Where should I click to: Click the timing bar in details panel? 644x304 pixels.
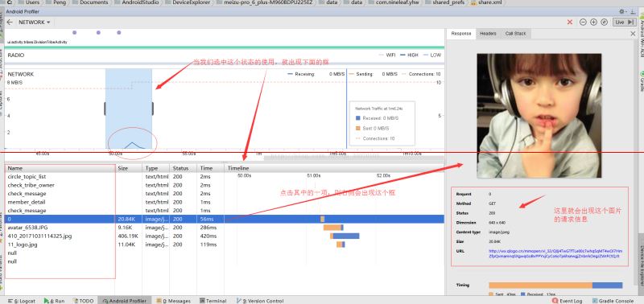coord(555,286)
